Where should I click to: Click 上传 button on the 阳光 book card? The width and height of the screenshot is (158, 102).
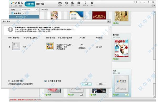point(127,95)
